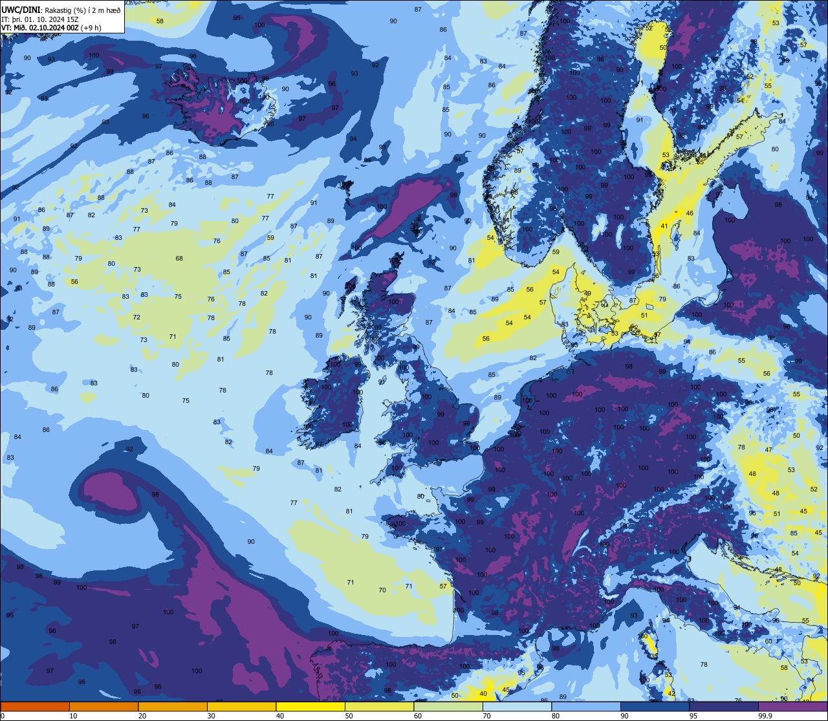This screenshot has height=721, width=828.
Task: Click the 60–70 yellow-green legend swatch
Action: coord(448,707)
